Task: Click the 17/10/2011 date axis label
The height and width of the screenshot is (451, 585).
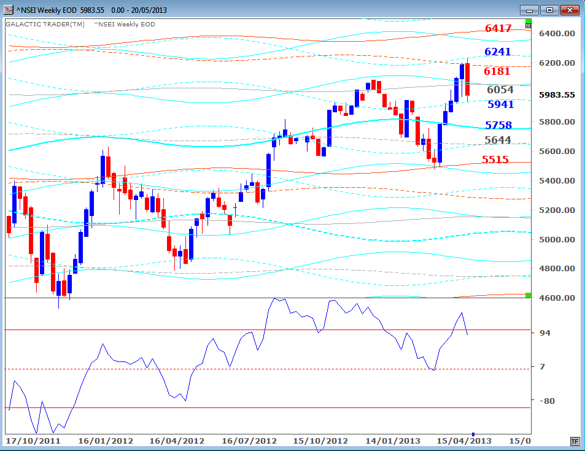Action: [33, 441]
